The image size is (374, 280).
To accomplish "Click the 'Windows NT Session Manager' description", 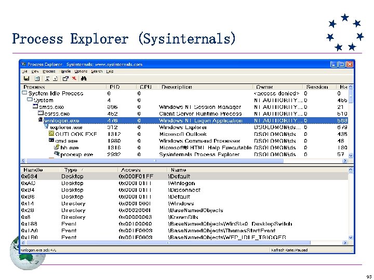I will (x=200, y=107).
